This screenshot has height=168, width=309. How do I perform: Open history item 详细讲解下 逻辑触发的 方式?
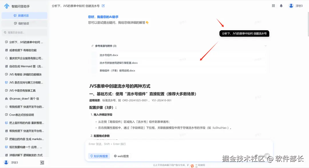click(26, 155)
